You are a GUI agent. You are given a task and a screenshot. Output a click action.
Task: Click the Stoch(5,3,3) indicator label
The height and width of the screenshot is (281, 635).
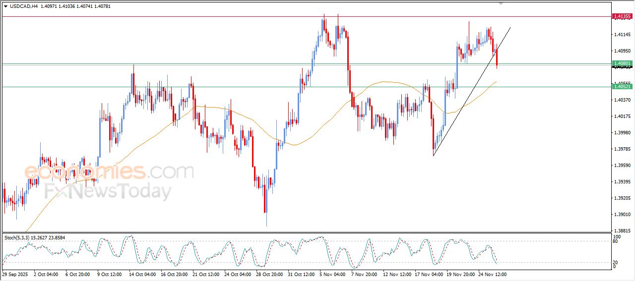click(x=18, y=238)
